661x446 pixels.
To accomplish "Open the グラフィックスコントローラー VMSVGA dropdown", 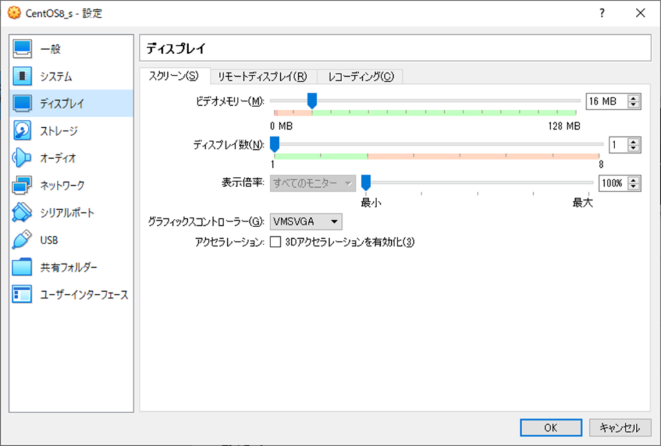I will click(x=306, y=221).
